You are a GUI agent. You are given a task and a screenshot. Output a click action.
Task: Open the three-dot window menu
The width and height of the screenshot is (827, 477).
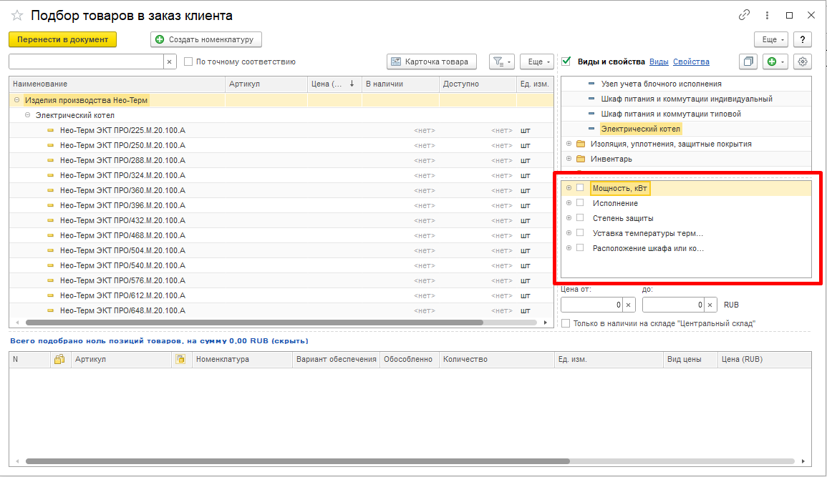[x=767, y=15]
